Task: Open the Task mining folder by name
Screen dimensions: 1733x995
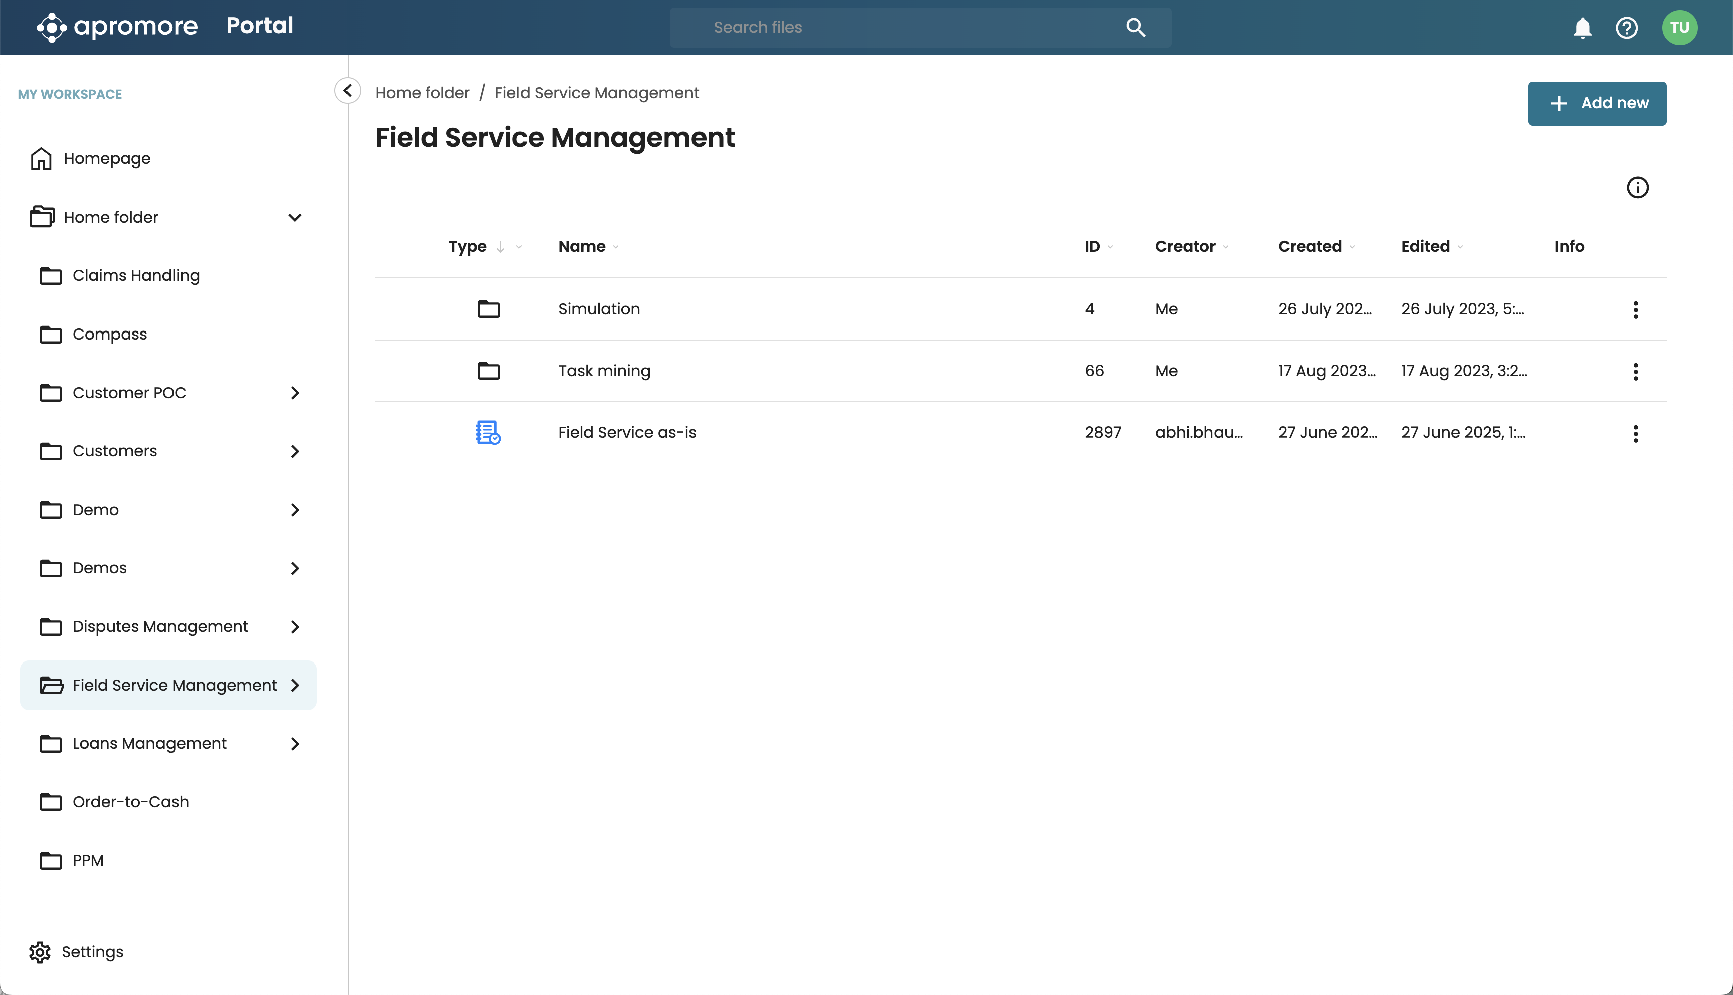Action: [604, 371]
